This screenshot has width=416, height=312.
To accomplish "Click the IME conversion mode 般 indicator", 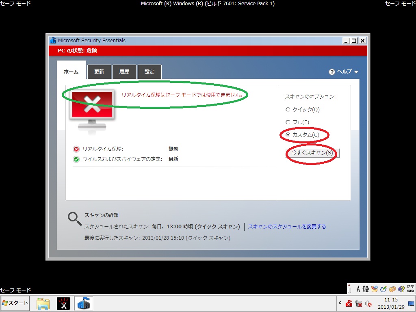I will pyautogui.click(x=366, y=289).
